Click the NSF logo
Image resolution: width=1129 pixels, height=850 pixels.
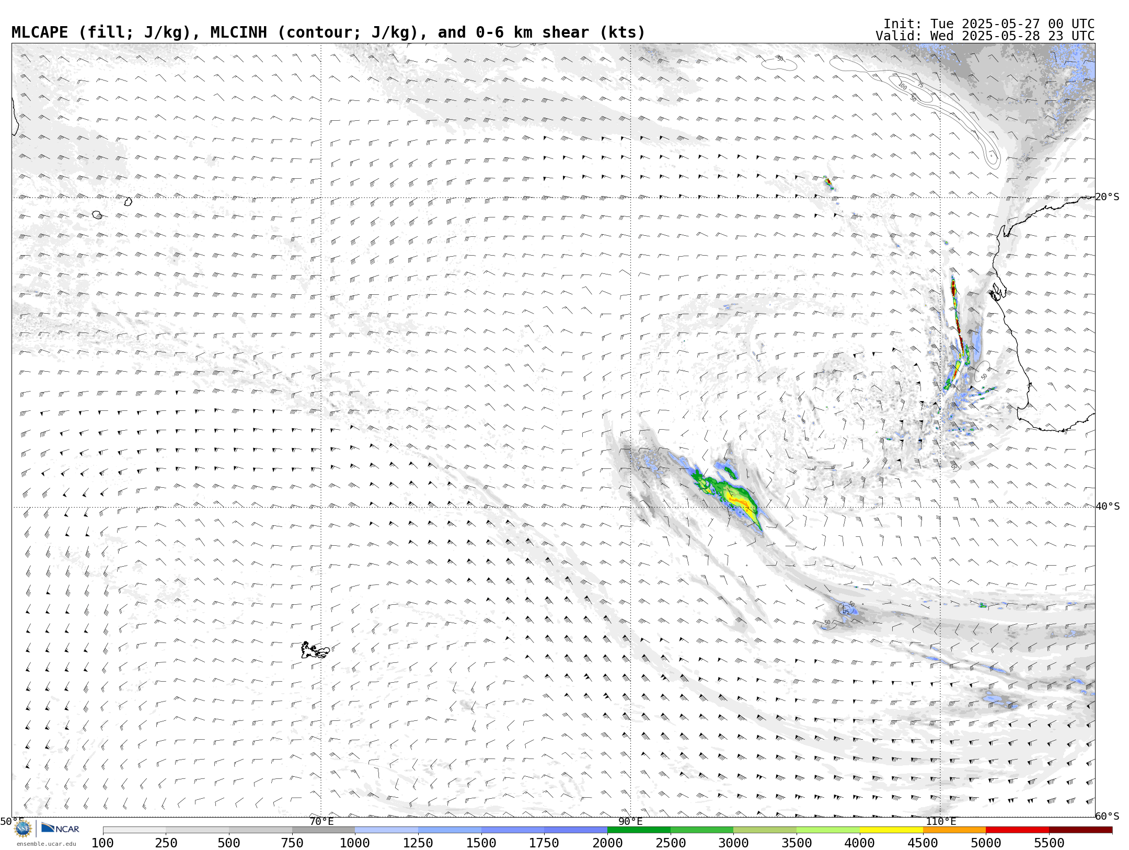click(x=23, y=829)
